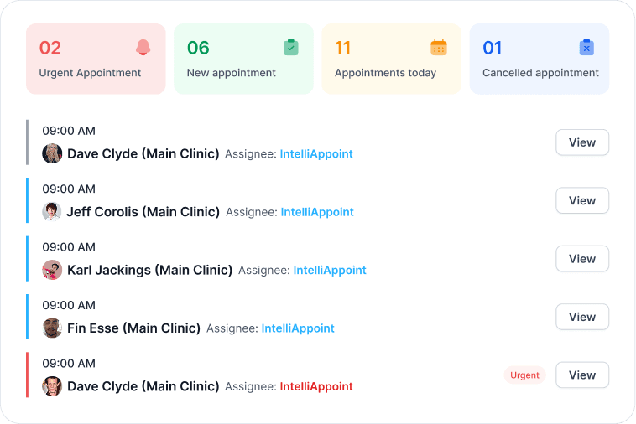Click View on the urgent Dave Clyde row

click(582, 375)
